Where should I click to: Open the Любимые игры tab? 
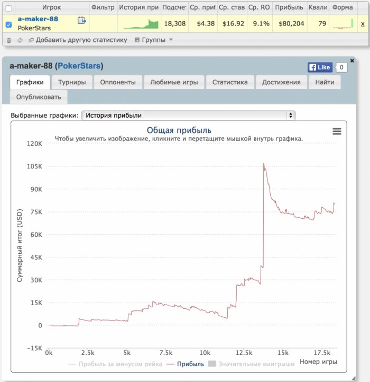(174, 82)
